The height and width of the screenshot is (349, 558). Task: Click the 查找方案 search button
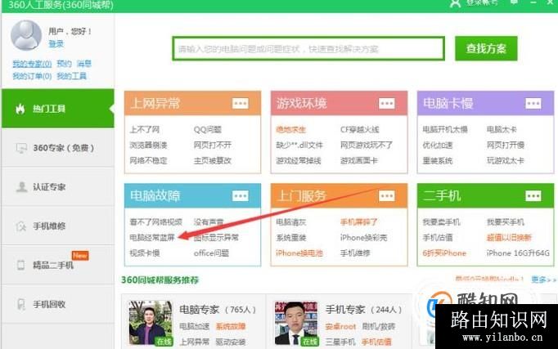[x=486, y=48]
